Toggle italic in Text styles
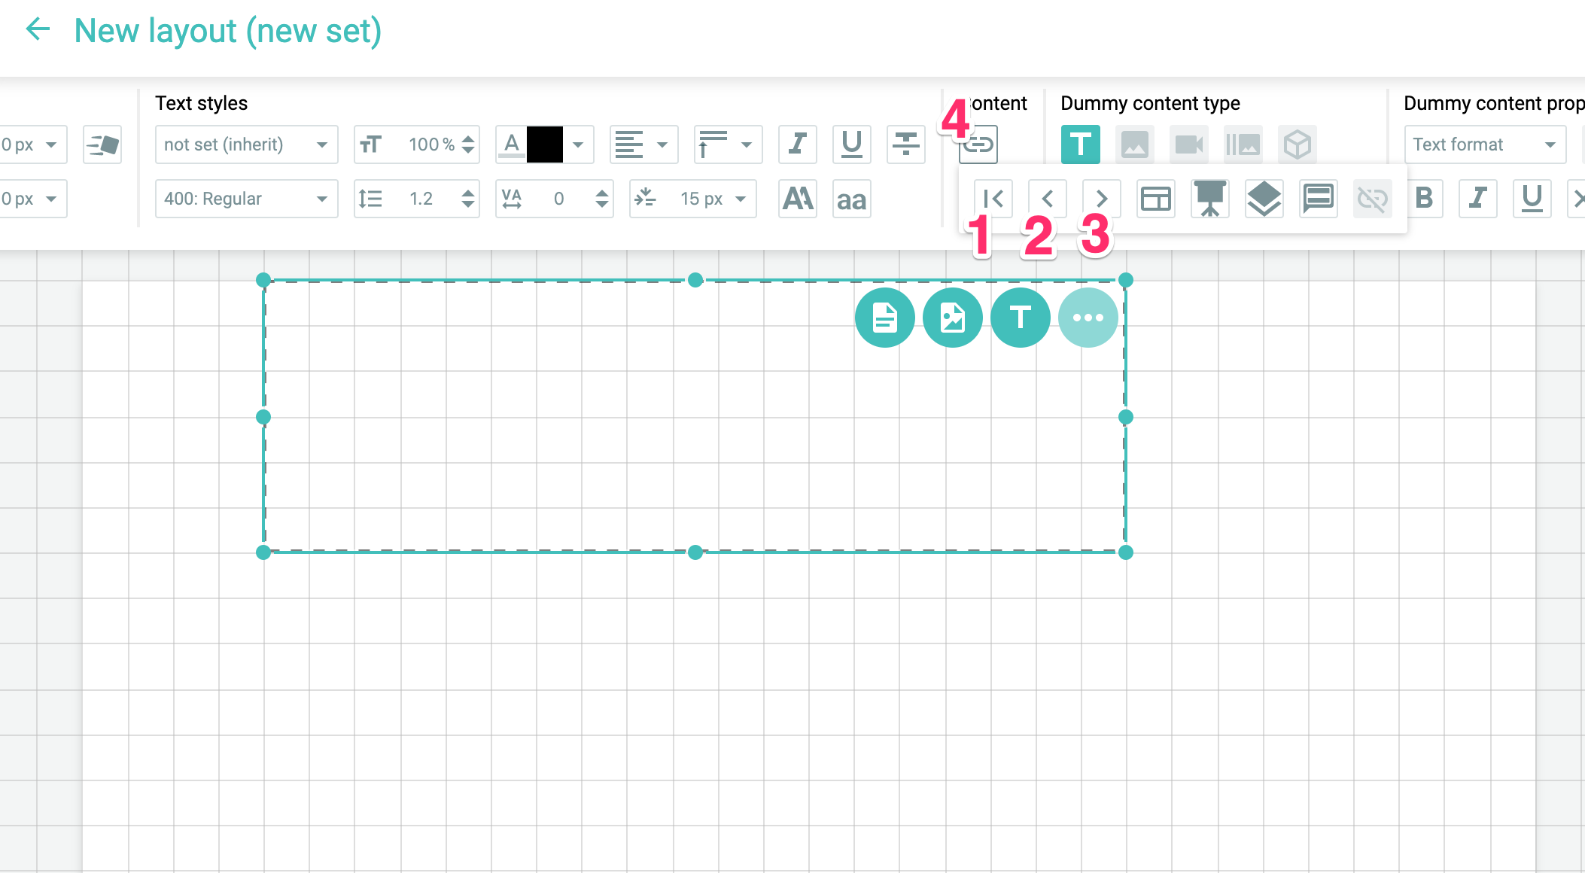The image size is (1585, 873). click(797, 144)
